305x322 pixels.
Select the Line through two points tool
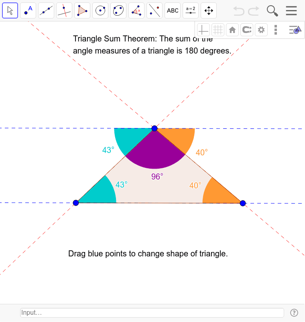[x=46, y=10]
